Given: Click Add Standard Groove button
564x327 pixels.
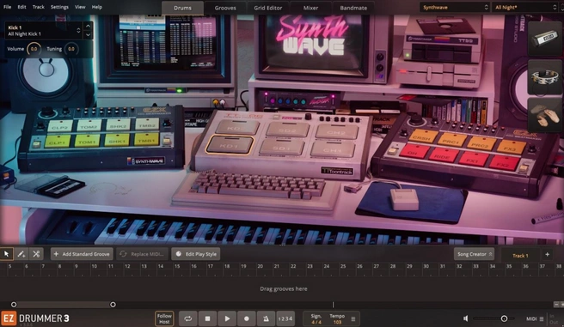Looking at the screenshot, I should 82,254.
